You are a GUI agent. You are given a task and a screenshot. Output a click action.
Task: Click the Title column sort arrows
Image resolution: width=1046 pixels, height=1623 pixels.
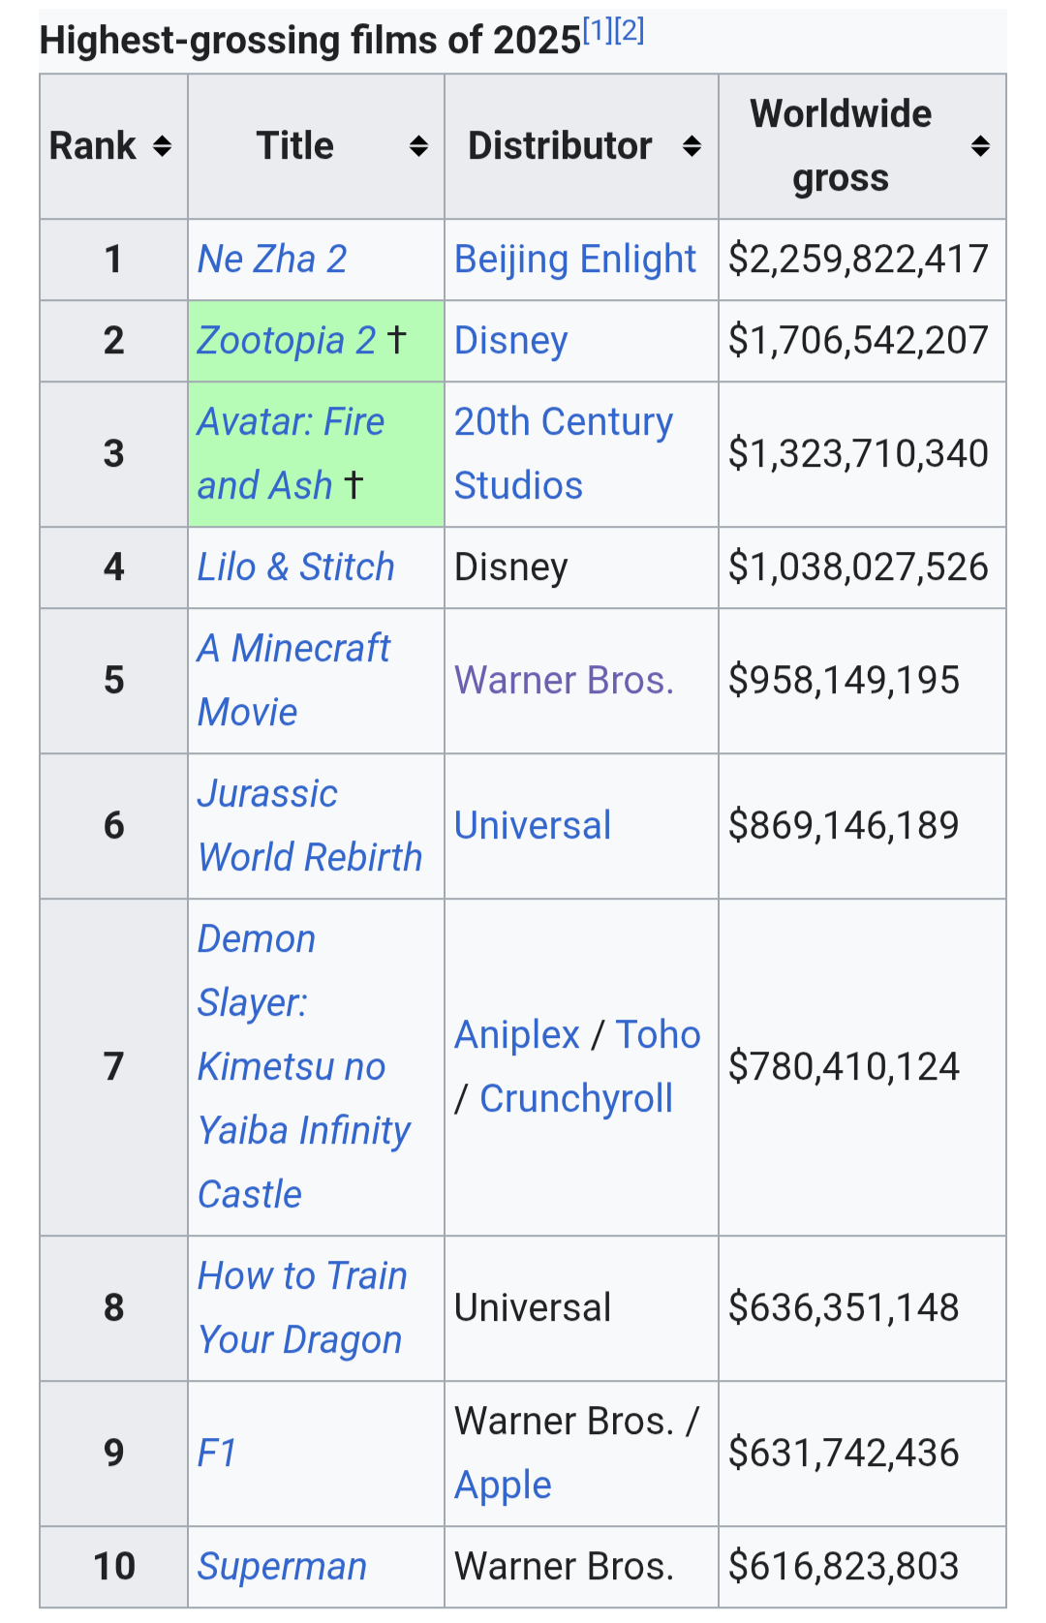point(418,146)
